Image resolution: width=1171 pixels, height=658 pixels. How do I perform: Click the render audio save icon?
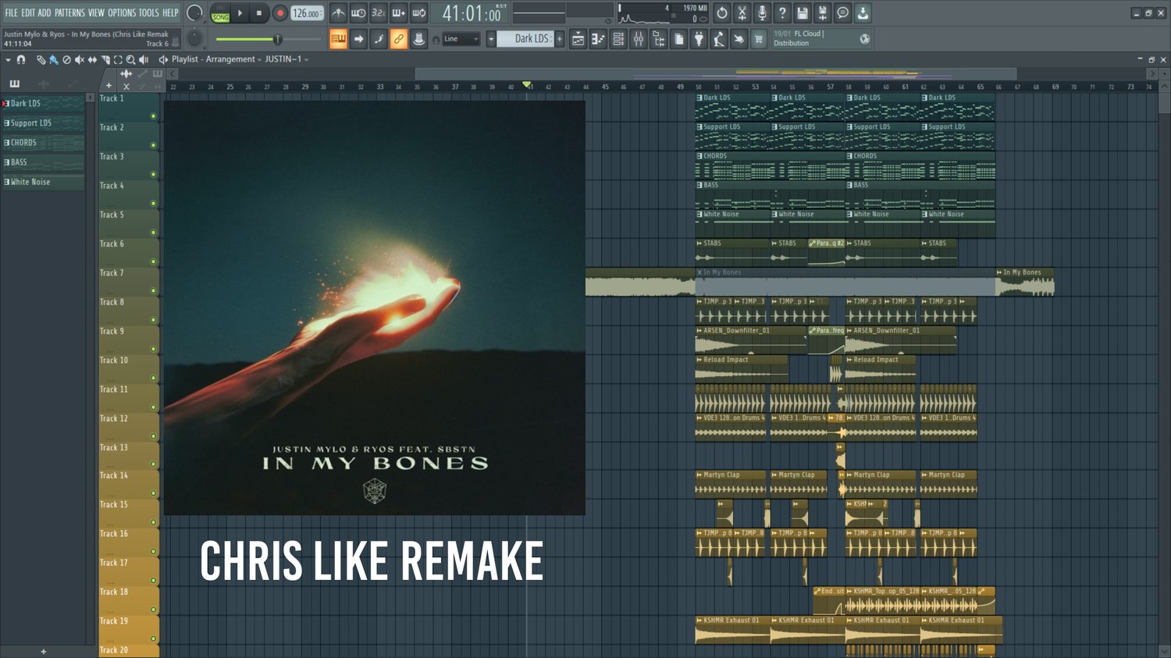(x=823, y=13)
